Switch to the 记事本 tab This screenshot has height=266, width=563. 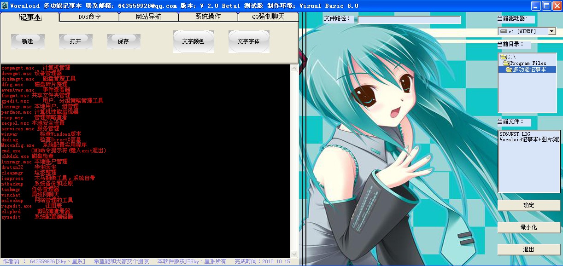[x=30, y=17]
